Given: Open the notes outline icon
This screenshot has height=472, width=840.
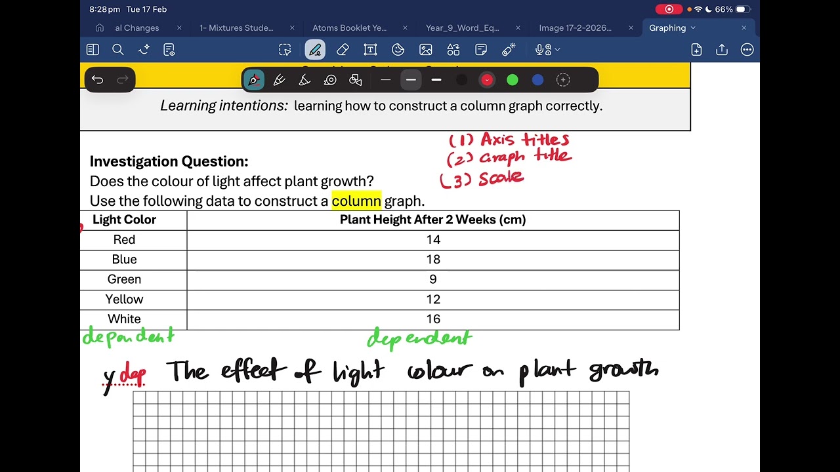Looking at the screenshot, I should point(169,50).
